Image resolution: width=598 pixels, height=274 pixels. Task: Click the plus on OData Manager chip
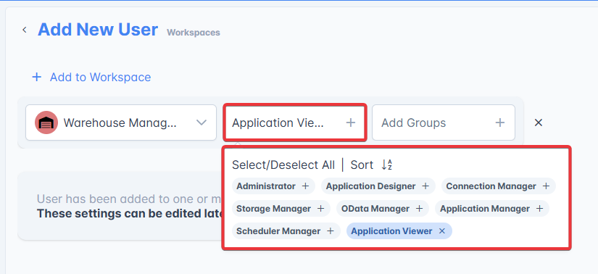click(419, 209)
